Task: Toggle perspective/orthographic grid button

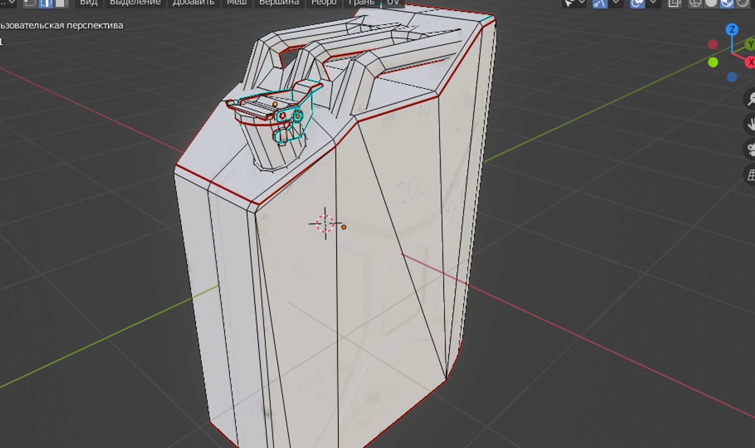Action: 750,175
